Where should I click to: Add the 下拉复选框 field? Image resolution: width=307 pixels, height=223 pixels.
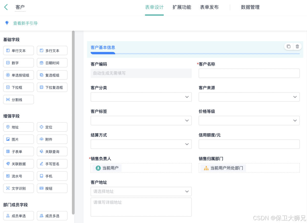pyautogui.click(x=52, y=87)
